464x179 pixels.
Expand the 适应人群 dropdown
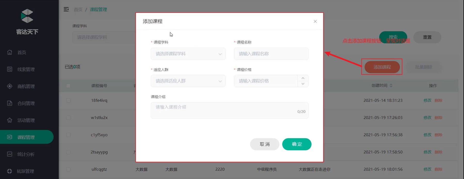tap(188, 81)
